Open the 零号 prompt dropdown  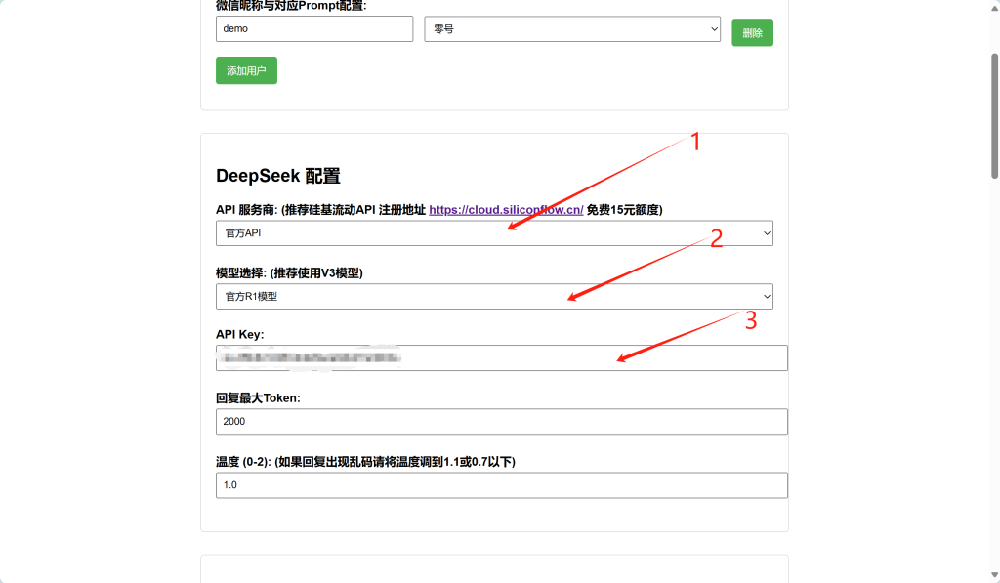[572, 28]
